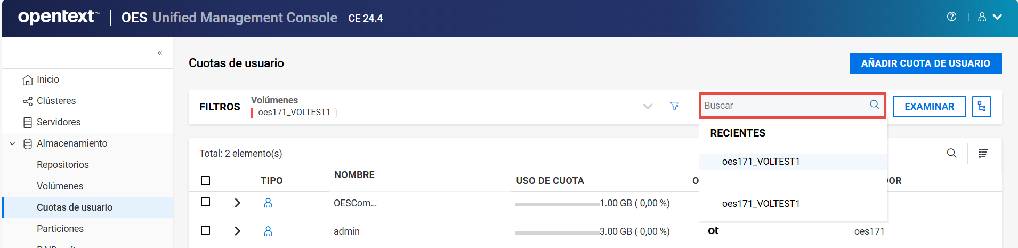Expand the Volúmenes filter dropdown
The width and height of the screenshot is (1018, 248).
[x=648, y=106]
